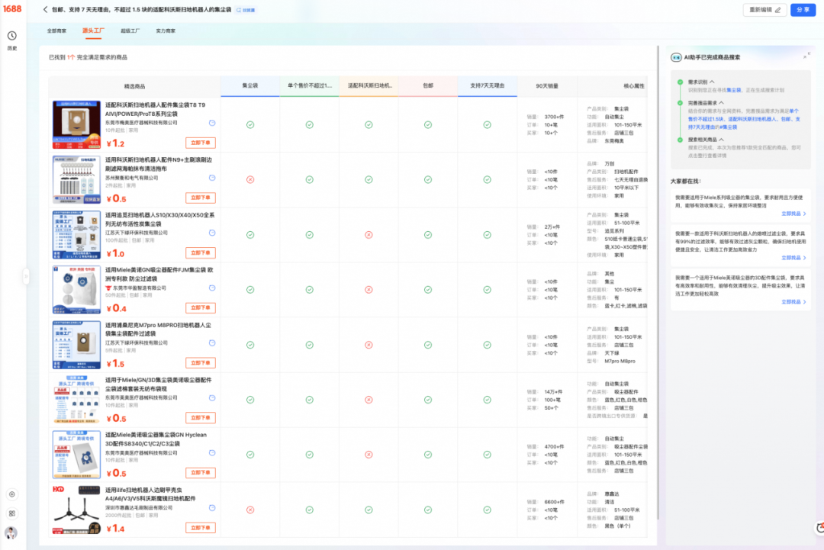Click the AI assistant robot icon
The height and width of the screenshot is (550, 824).
[676, 57]
